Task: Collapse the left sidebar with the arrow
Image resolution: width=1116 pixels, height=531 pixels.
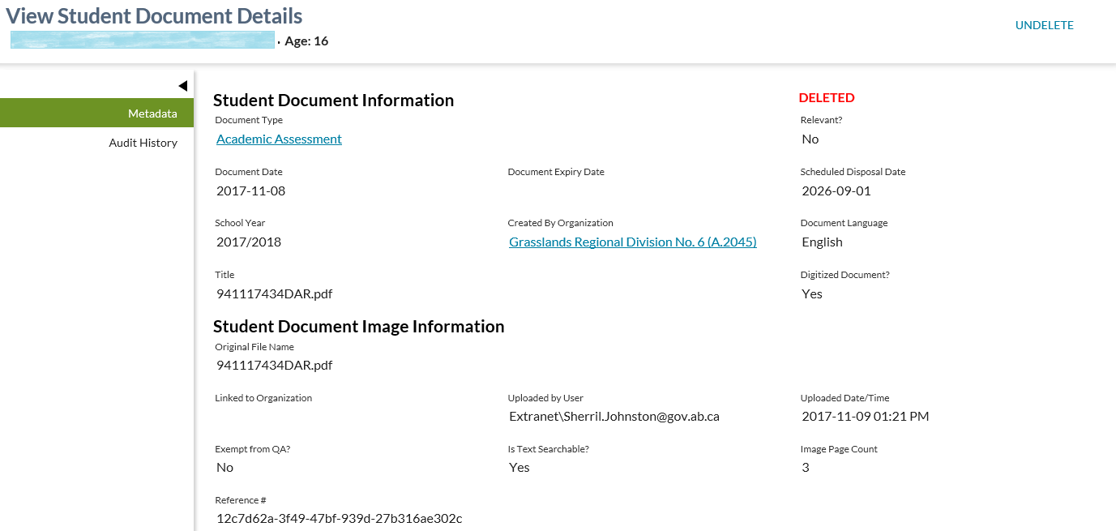Action: click(182, 86)
